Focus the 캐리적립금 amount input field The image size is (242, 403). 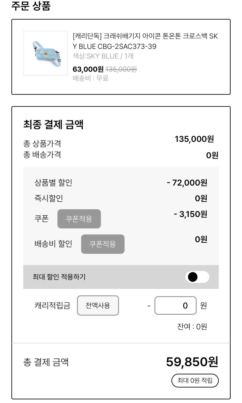coord(175,306)
